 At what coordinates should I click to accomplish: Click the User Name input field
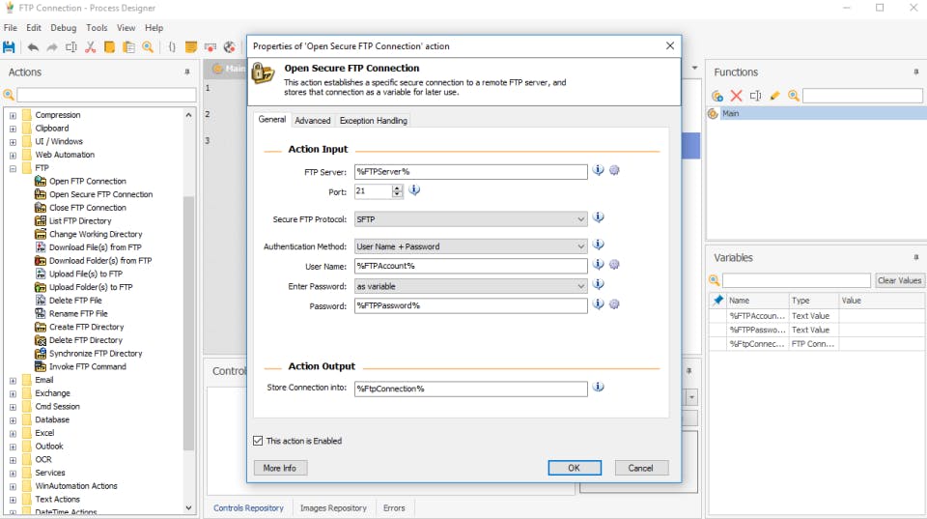(x=470, y=266)
